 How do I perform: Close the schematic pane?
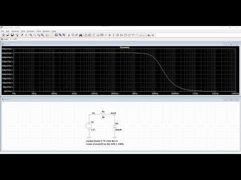236,99
